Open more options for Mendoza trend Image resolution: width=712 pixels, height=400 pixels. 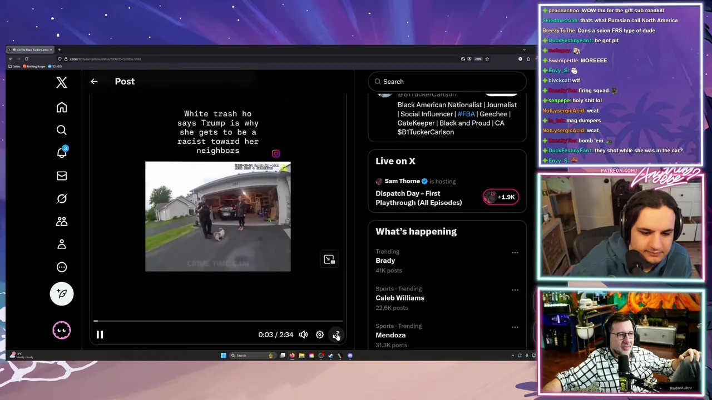click(x=515, y=327)
